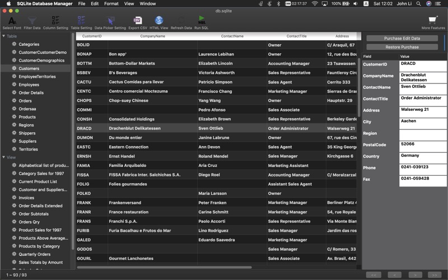Go to last page with >> button
The height and width of the screenshot is (280, 448).
pyautogui.click(x=435, y=275)
